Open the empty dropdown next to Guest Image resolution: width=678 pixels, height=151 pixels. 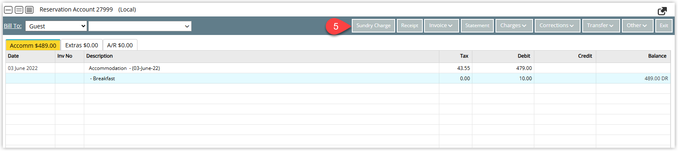[x=140, y=26]
